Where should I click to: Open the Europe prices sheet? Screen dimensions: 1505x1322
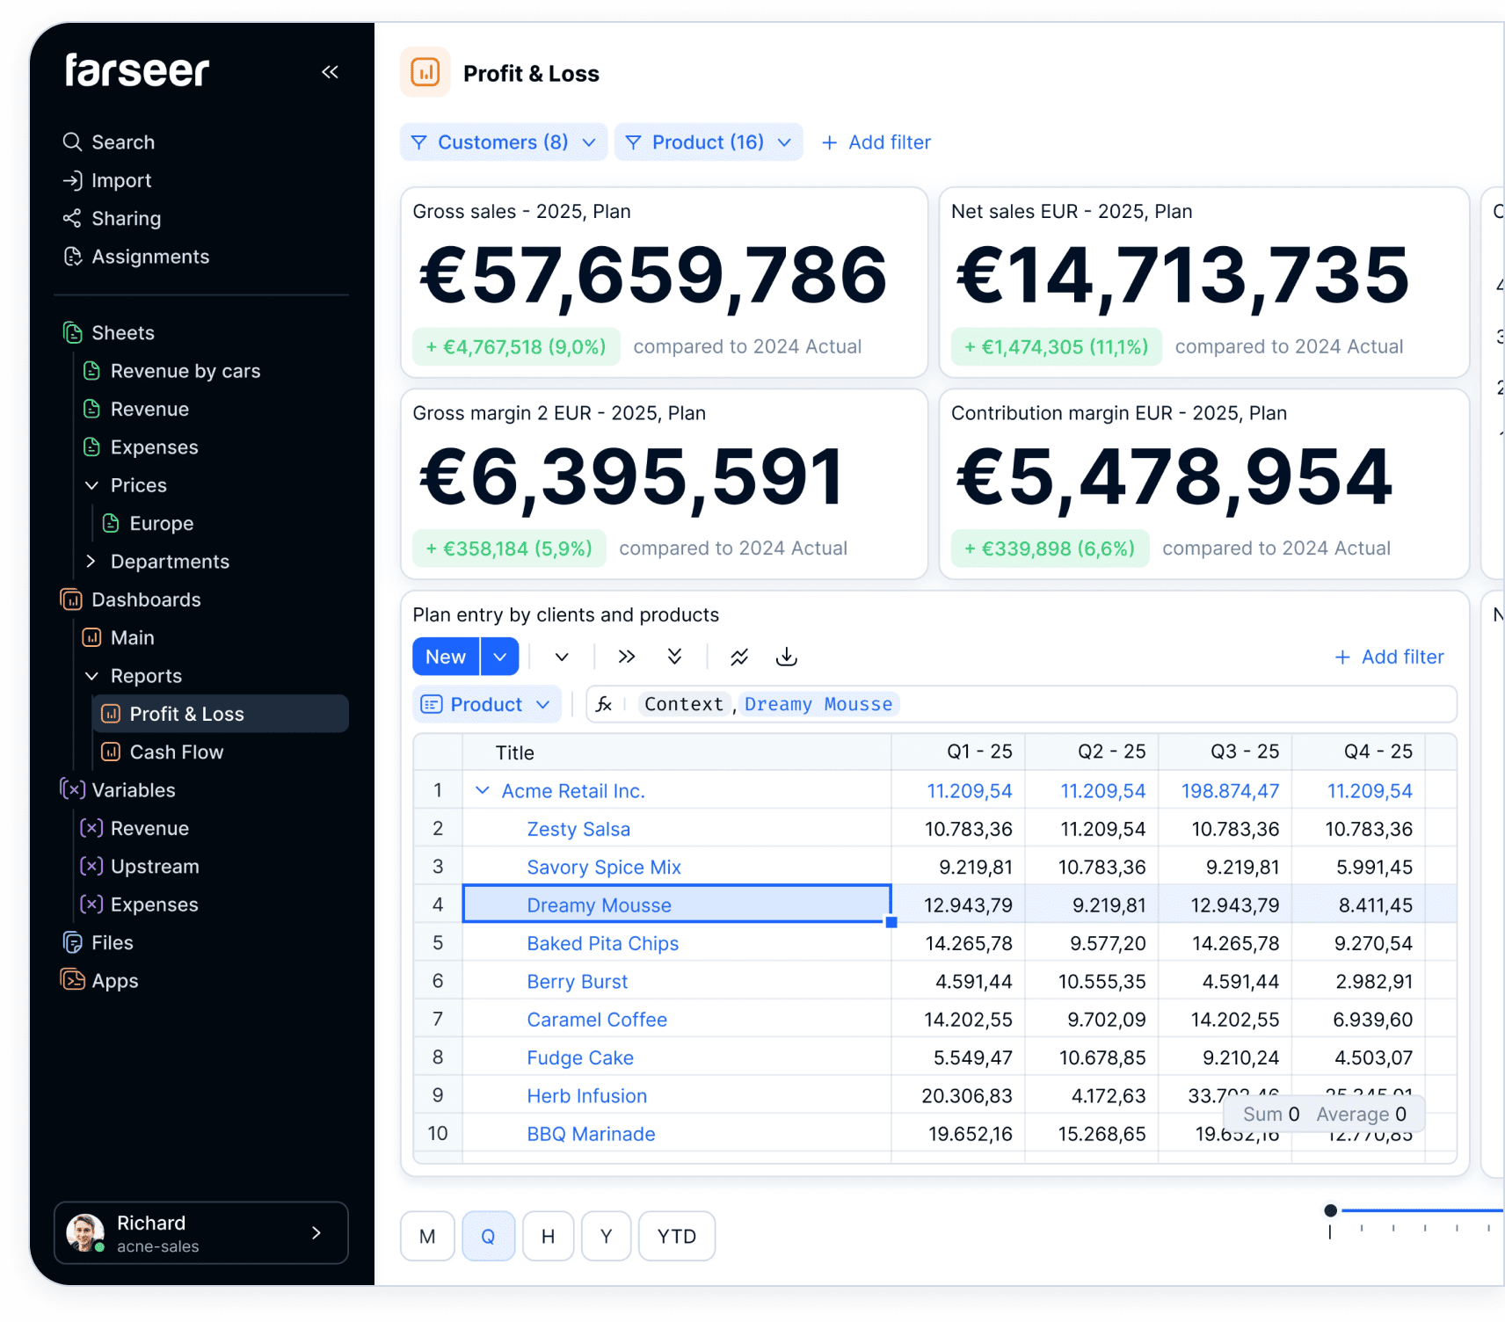click(x=148, y=524)
